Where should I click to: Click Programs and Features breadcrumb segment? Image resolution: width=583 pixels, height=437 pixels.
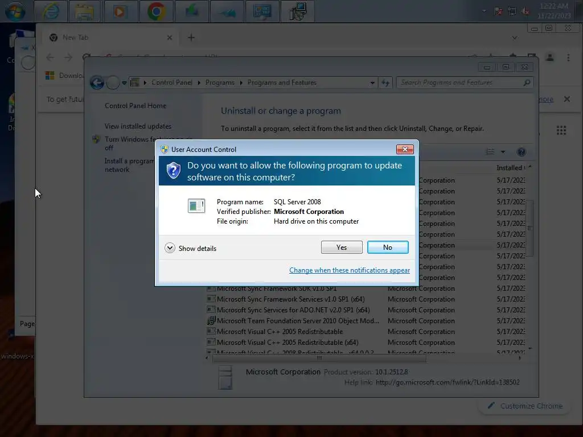(282, 83)
